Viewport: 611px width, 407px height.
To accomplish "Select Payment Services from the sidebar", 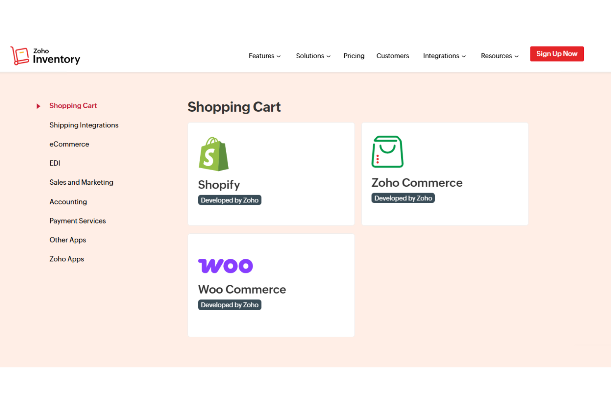I will coord(78,221).
